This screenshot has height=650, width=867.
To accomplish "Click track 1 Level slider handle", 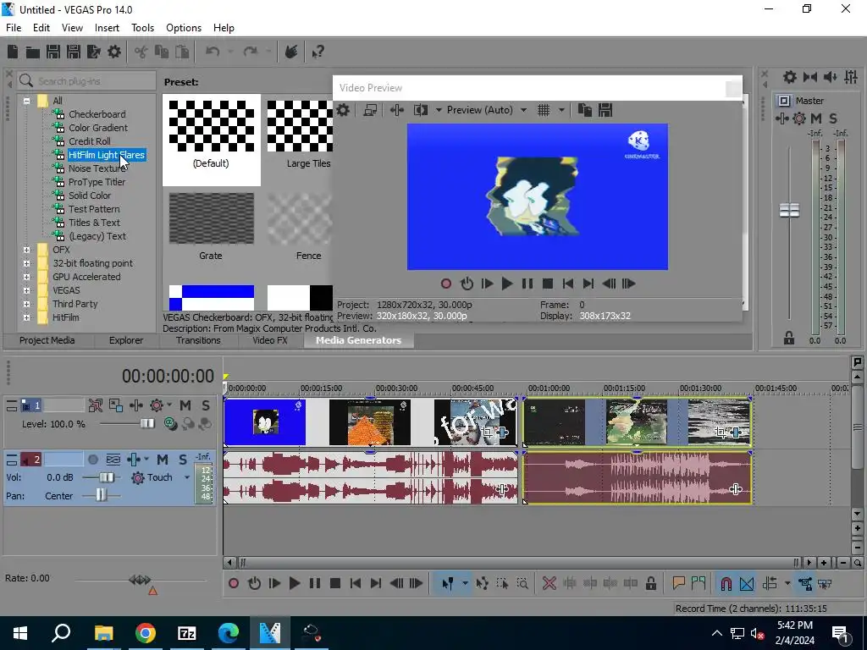I will 147,424.
